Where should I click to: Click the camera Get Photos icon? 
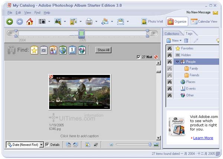[x=42, y=21]
